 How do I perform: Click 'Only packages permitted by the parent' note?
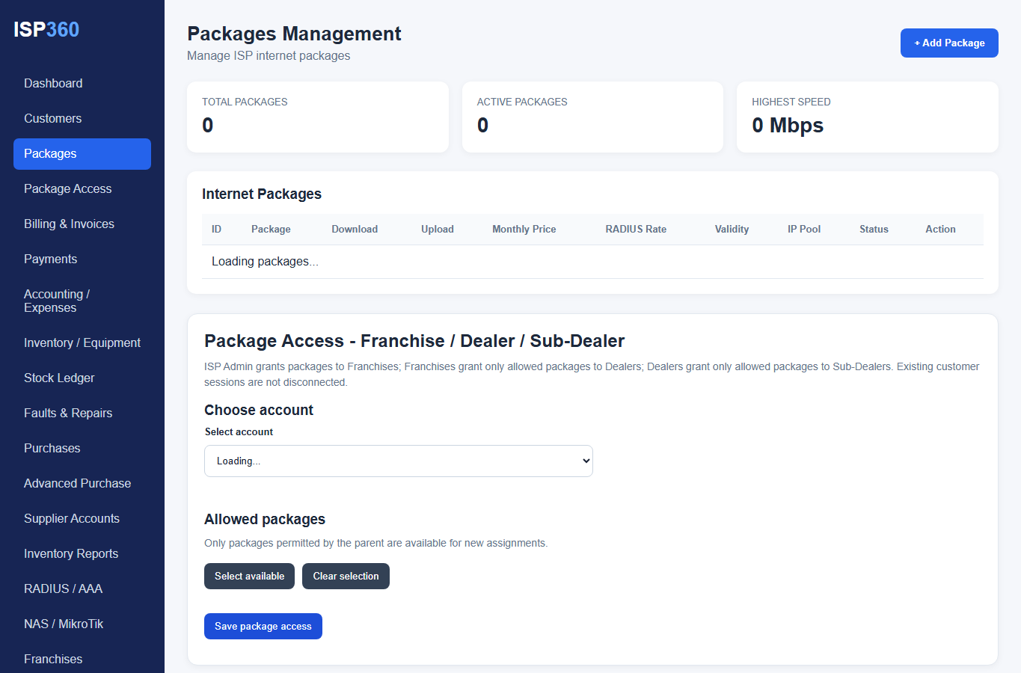[x=376, y=543]
